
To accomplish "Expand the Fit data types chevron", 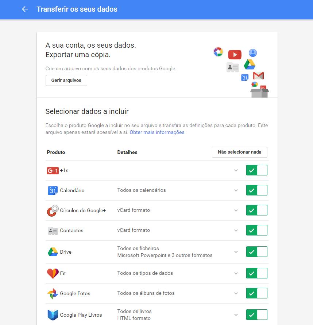I will (x=236, y=273).
